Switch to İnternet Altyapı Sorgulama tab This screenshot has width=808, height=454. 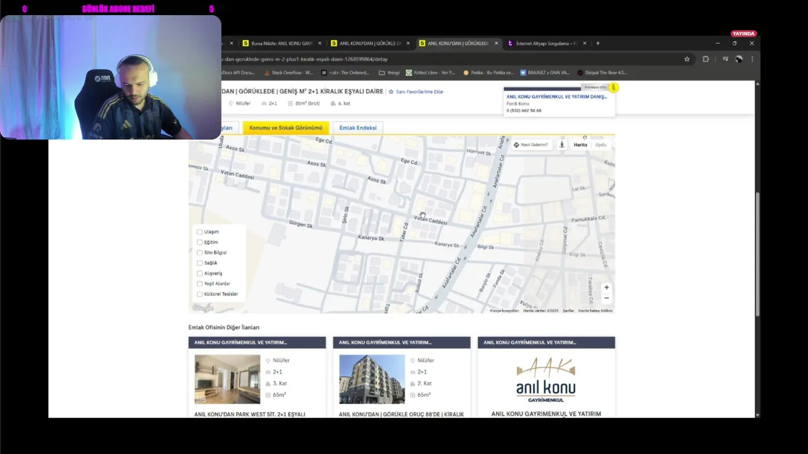pyautogui.click(x=546, y=44)
